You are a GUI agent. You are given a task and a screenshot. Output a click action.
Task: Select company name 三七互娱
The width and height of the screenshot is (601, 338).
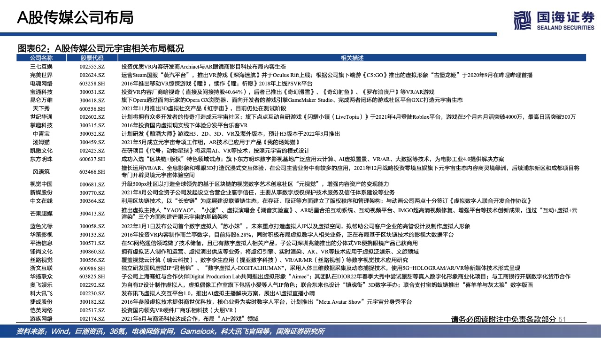pyautogui.click(x=41, y=67)
